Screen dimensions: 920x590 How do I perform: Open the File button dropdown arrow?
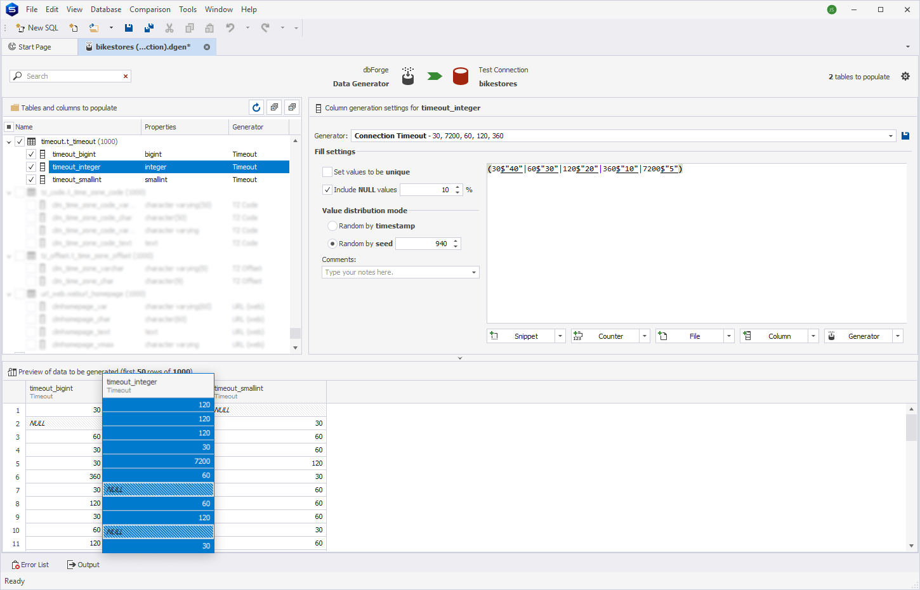[x=729, y=336]
